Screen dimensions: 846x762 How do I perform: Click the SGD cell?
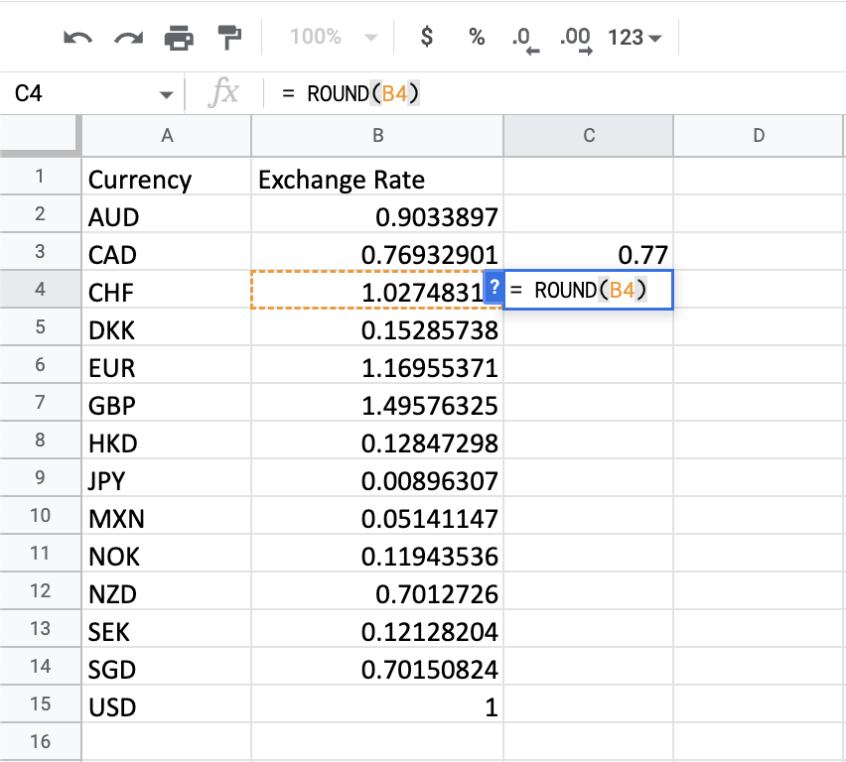167,667
